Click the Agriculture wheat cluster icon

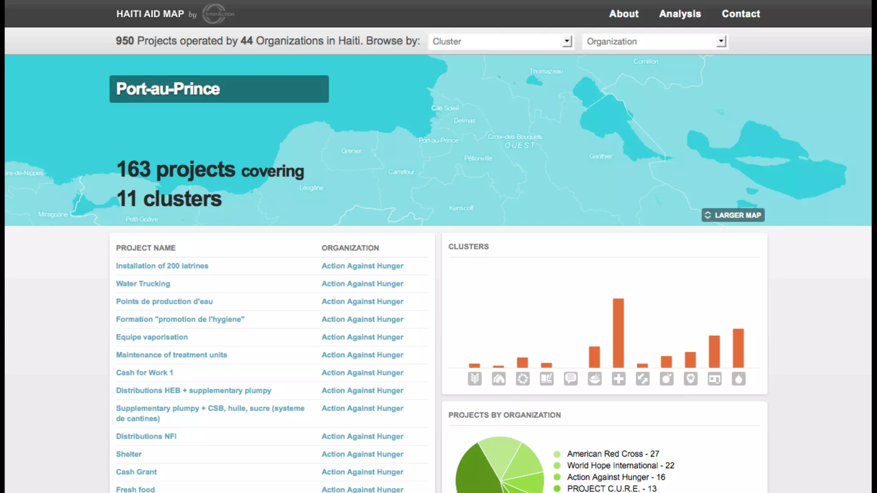click(x=474, y=379)
